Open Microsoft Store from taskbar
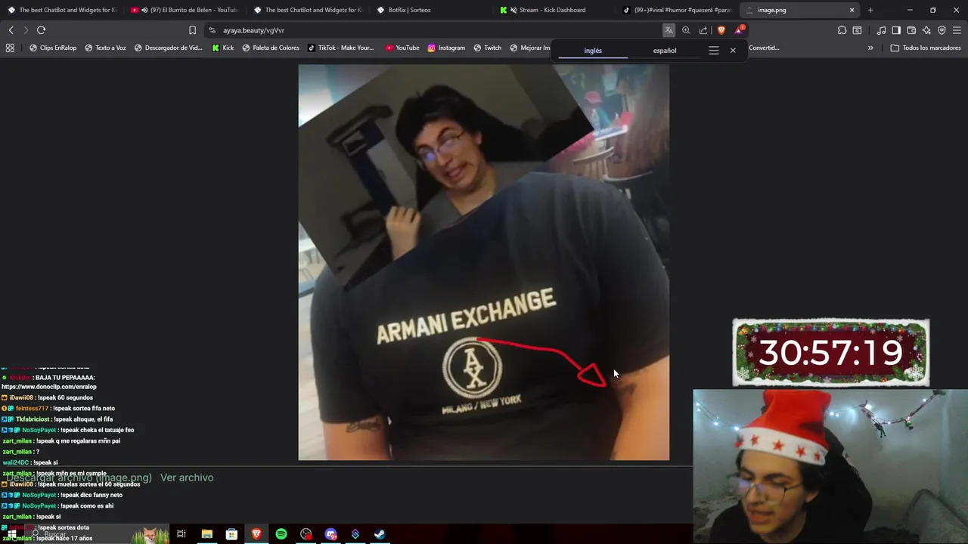Screen dimensions: 968x544 click(231, 534)
